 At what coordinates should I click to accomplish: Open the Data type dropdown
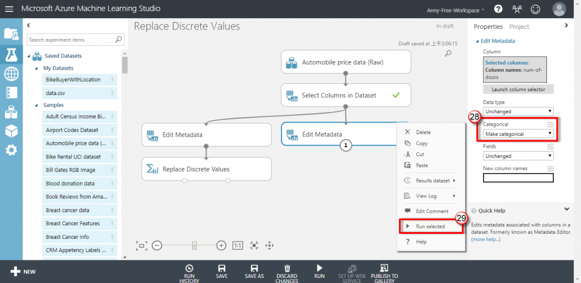518,111
